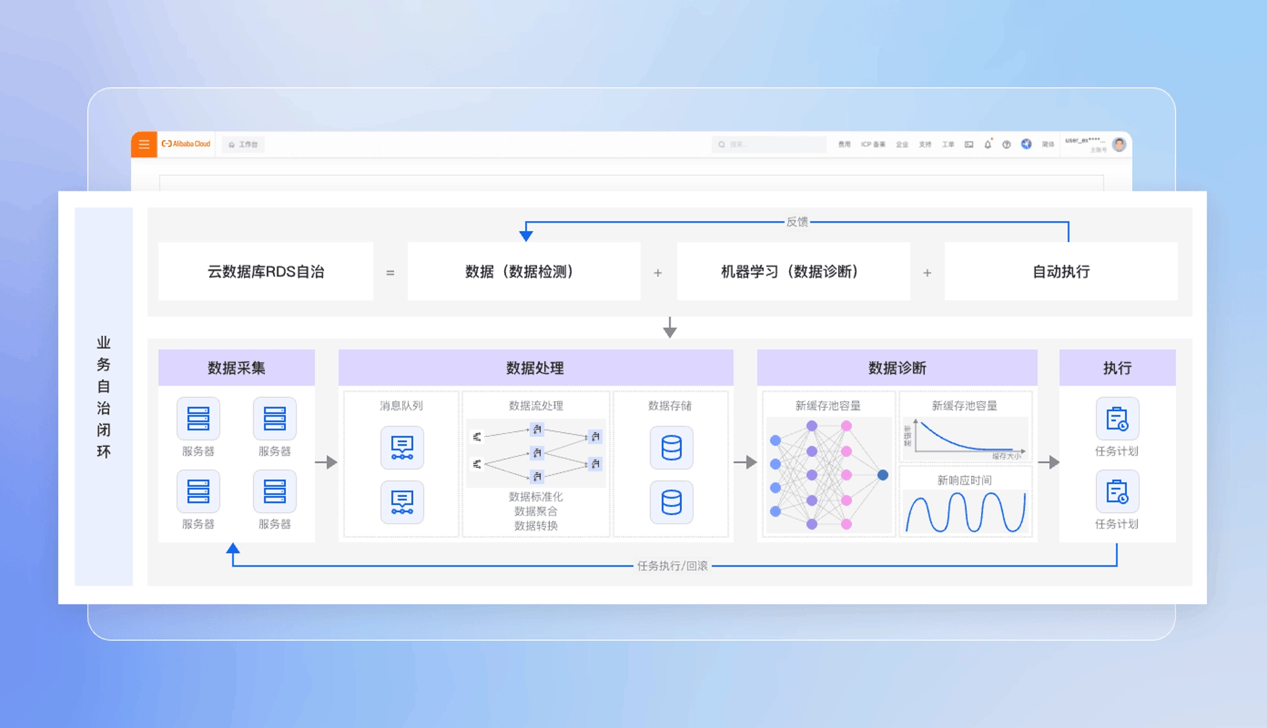Click the bottom-left 服务器 server icon
This screenshot has height=728, width=1267.
tap(198, 491)
